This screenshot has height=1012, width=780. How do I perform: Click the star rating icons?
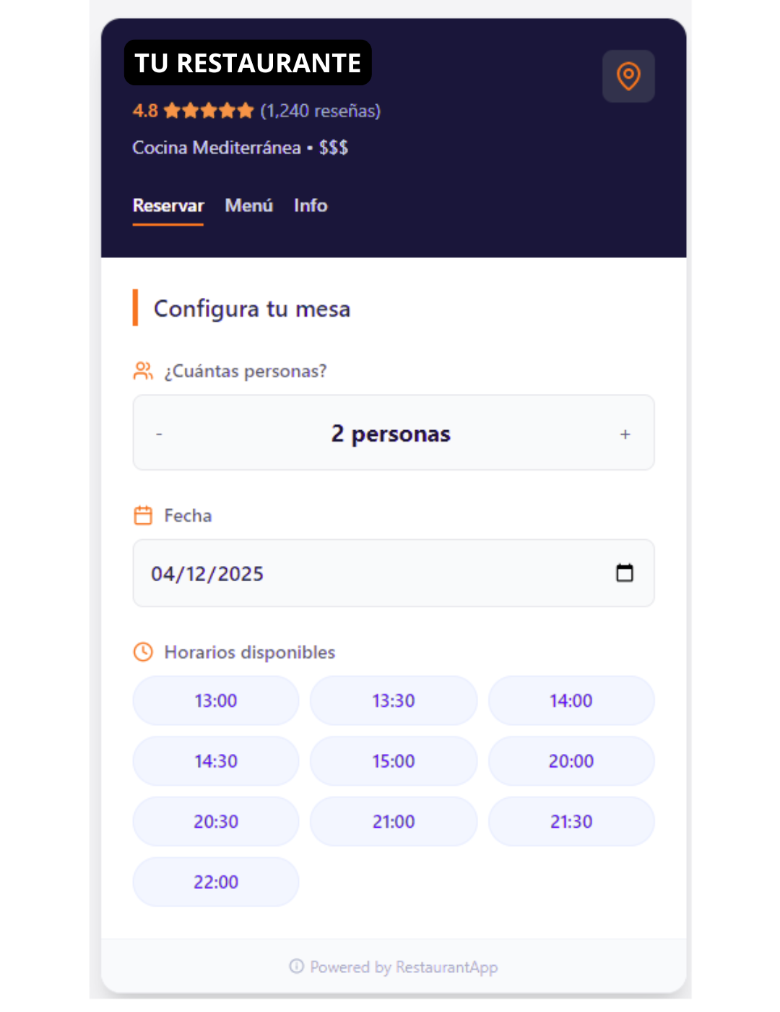click(x=209, y=111)
